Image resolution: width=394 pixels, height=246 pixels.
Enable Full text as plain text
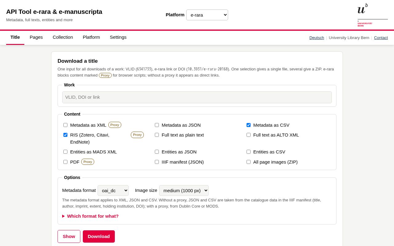pos(157,135)
